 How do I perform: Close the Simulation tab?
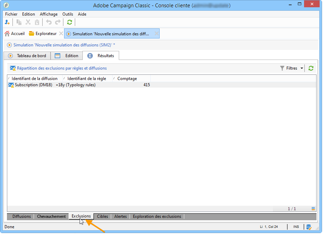point(157,34)
